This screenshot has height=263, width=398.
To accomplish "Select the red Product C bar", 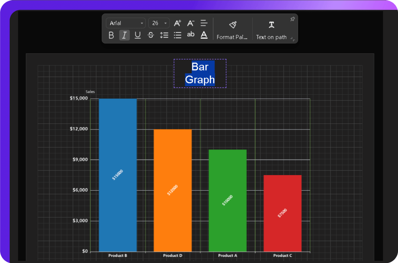I will [283, 213].
